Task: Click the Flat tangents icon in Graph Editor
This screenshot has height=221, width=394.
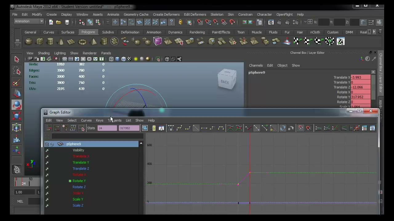Action: coord(204,128)
